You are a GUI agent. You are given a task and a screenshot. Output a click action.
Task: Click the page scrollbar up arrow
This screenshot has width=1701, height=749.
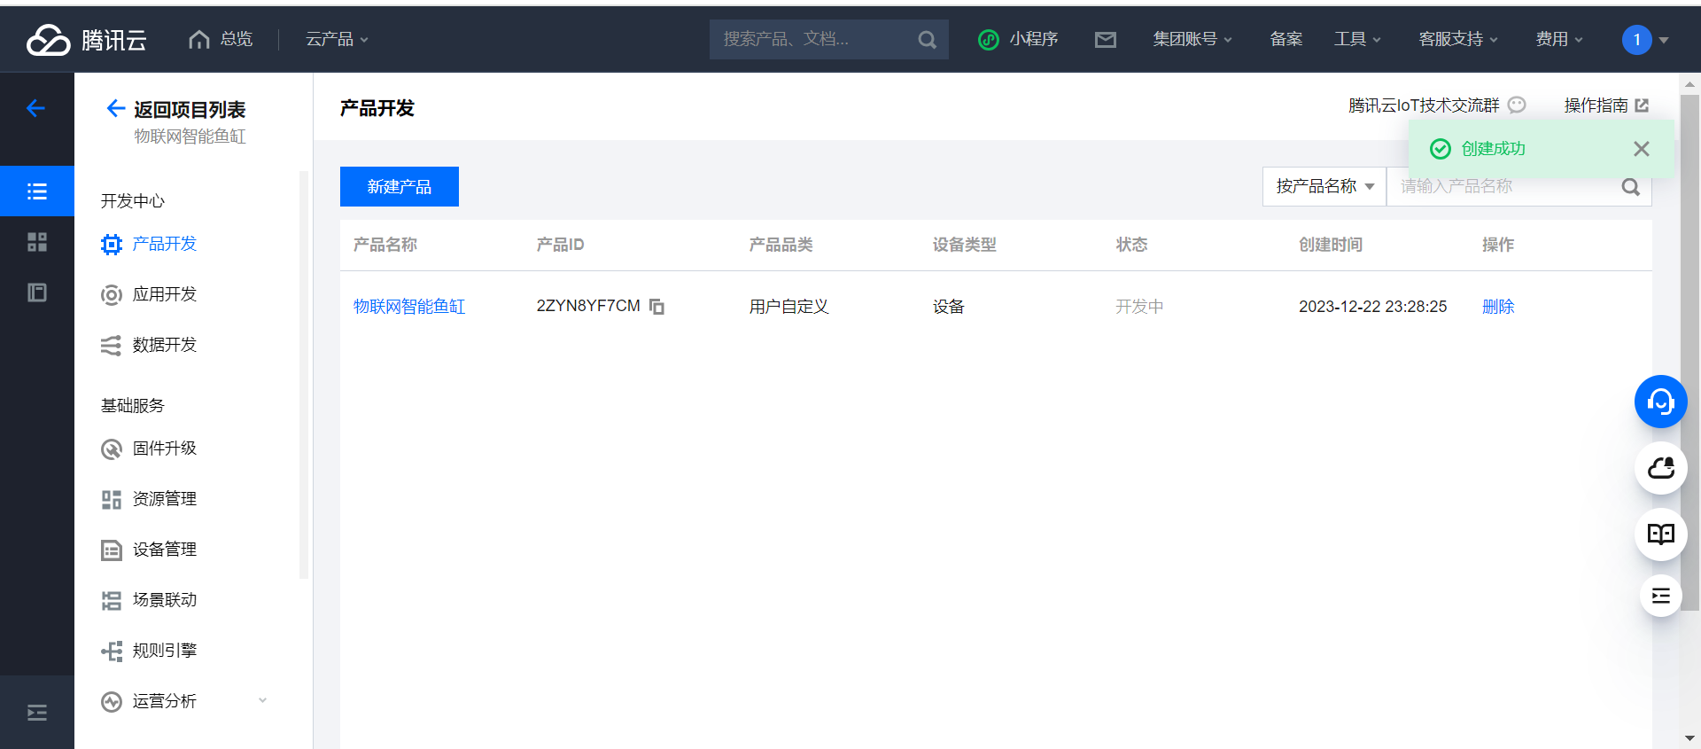point(1689,85)
